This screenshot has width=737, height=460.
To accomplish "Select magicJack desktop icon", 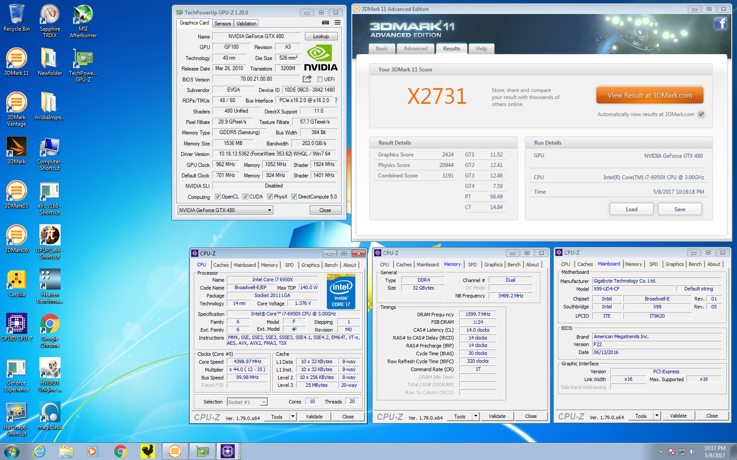I will 50,416.
